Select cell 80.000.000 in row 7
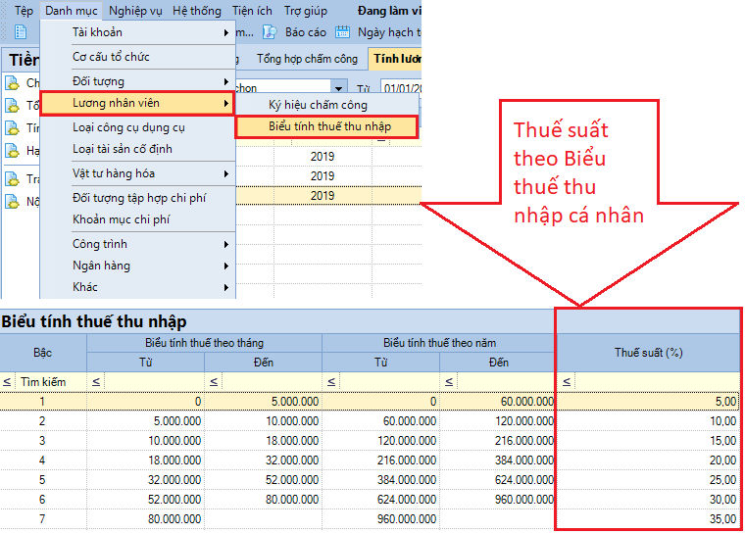Viewport: 745px width, 533px height. [x=145, y=519]
